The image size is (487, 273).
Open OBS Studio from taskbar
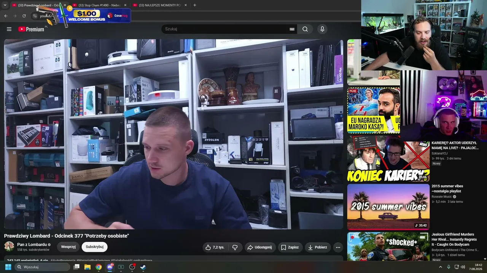click(x=132, y=267)
